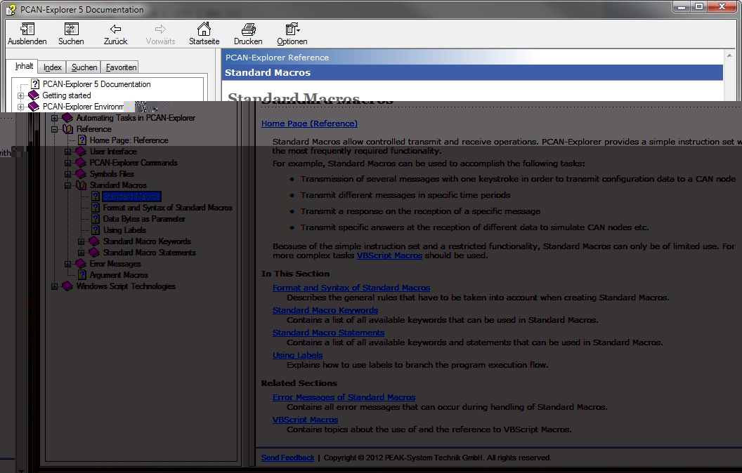Expand the User Interface node

67,152
